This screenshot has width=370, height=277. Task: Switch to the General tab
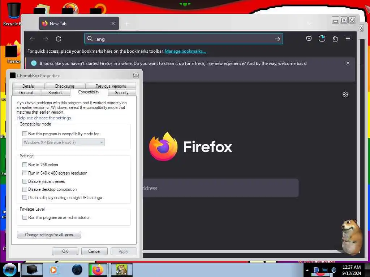(26, 93)
